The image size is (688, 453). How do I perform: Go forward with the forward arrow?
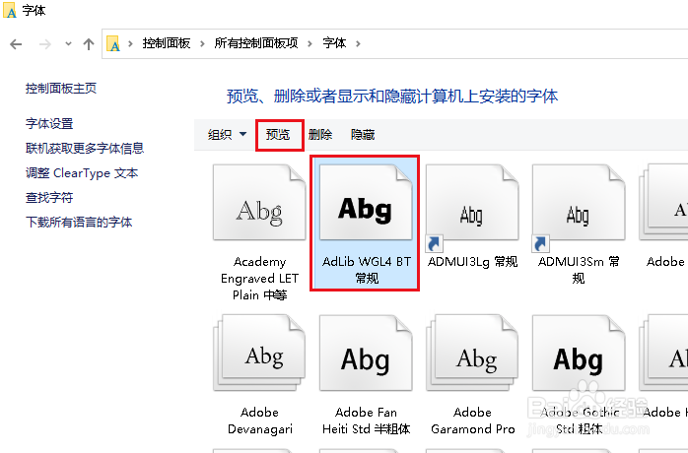coord(44,44)
